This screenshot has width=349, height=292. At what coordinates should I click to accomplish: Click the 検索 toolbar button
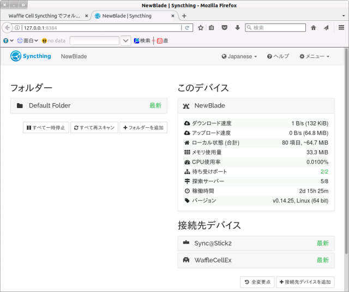tap(142, 41)
